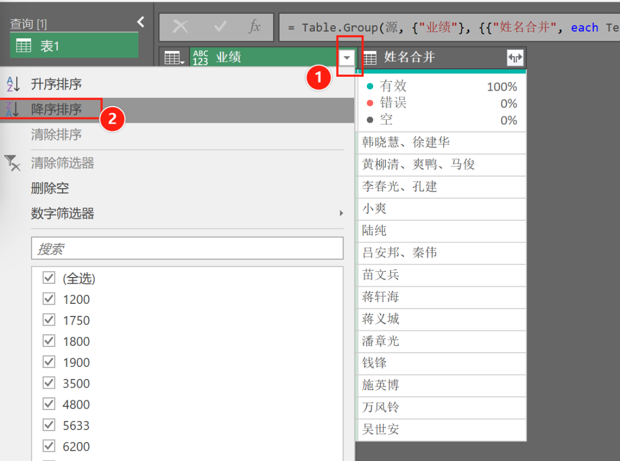
Task: Choose 降序排序 from the menu
Action: [x=177, y=110]
